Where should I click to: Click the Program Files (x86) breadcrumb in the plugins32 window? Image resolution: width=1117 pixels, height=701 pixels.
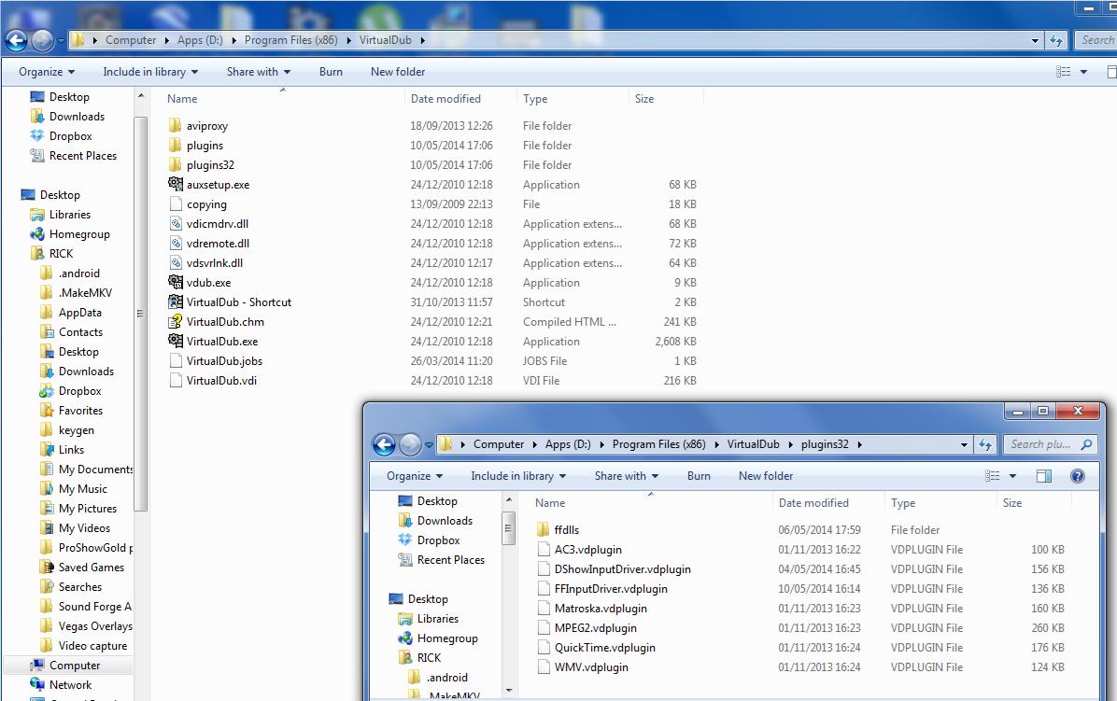click(x=659, y=444)
